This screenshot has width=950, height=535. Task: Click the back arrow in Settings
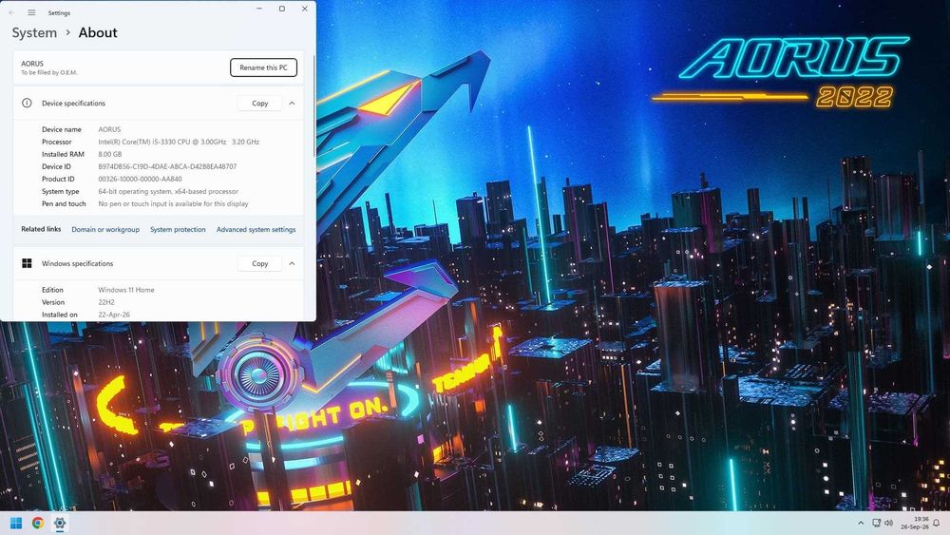(11, 12)
